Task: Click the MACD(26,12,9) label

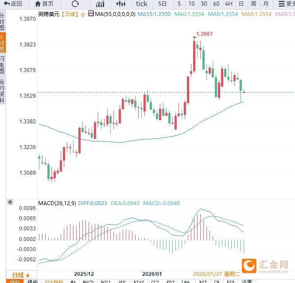Action: pyautogui.click(x=57, y=203)
